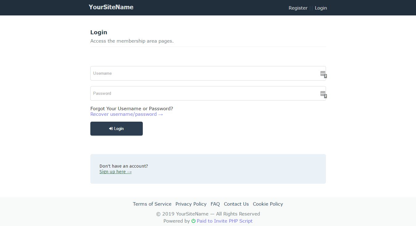Click the password manager icon in Username field
Image resolution: width=416 pixels, height=226 pixels.
323,73
